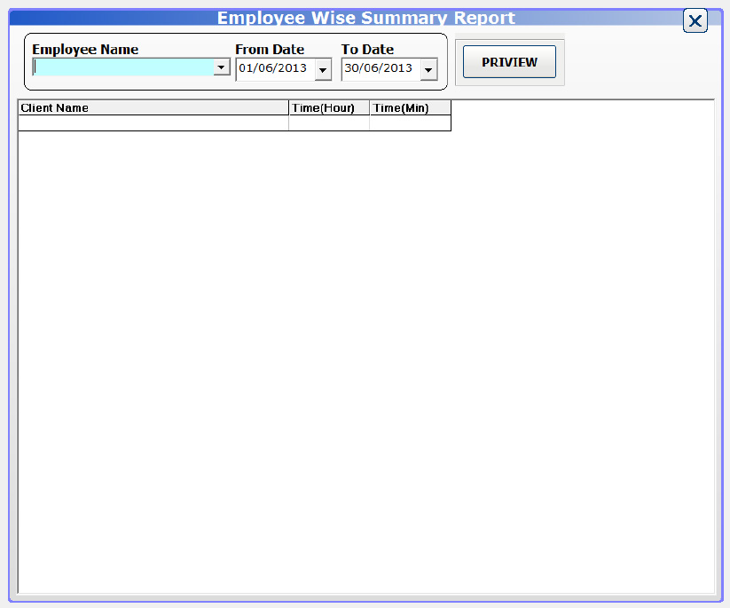
Task: Click the Client Name column header
Action: [151, 107]
